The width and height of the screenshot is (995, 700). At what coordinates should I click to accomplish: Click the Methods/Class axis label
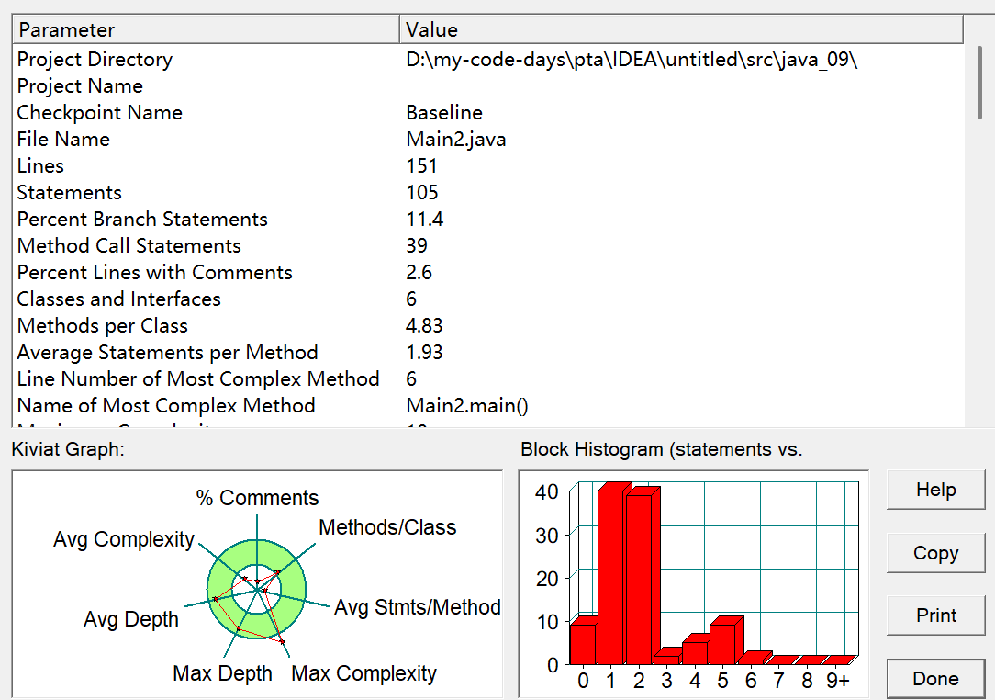[387, 527]
